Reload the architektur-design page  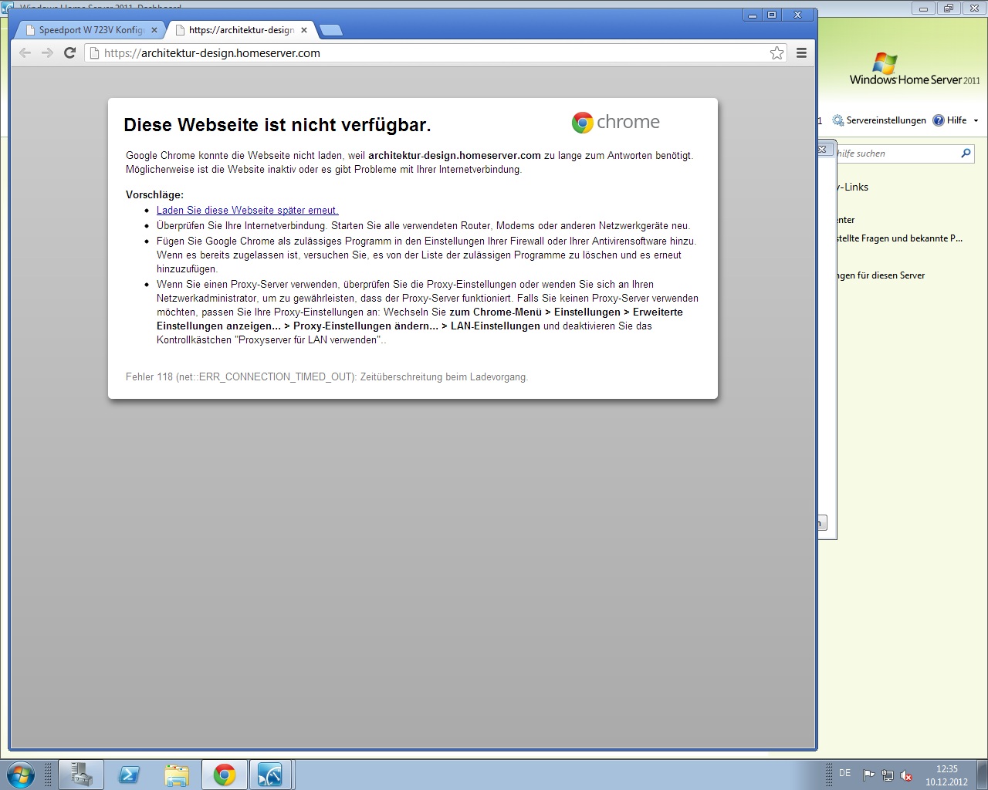[69, 53]
